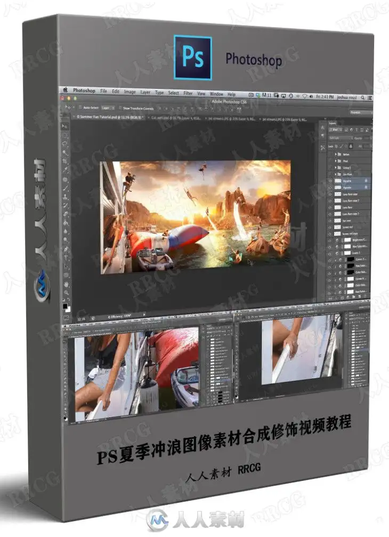Open the Apple menu
Viewport: 389px width, 537px height.
click(x=65, y=89)
